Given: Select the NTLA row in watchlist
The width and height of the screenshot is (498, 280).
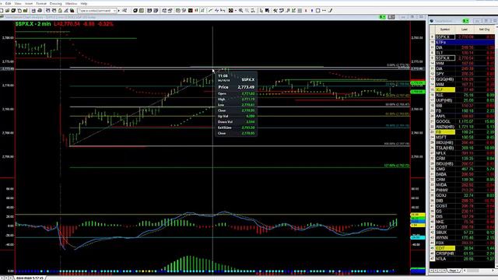Looking at the screenshot, I should coord(463,259).
